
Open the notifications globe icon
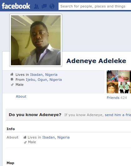[52, 6]
